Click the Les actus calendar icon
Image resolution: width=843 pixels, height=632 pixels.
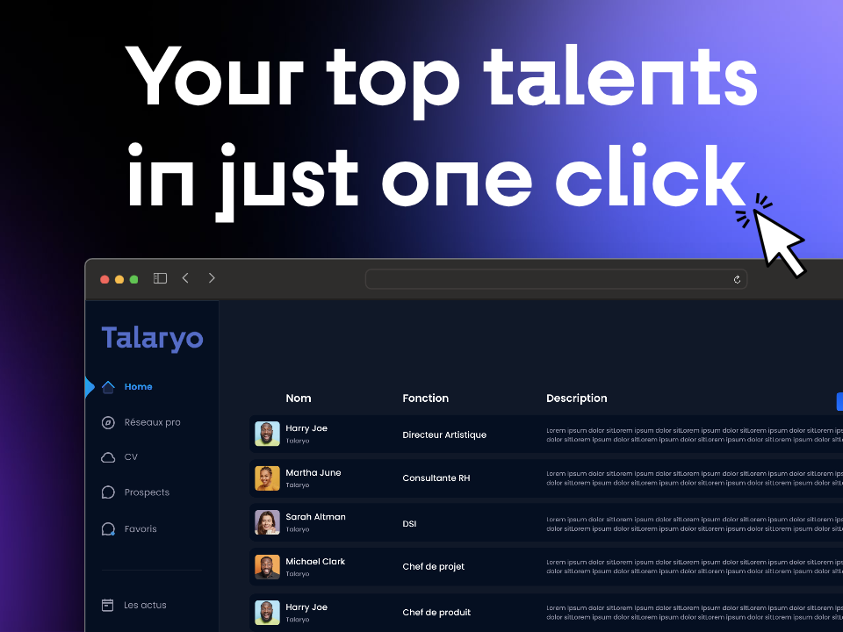[107, 605]
